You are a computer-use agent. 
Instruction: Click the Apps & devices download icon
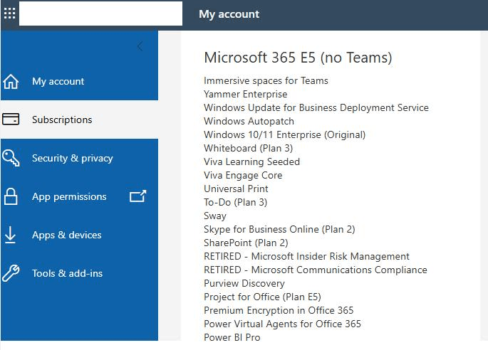pyautogui.click(x=11, y=235)
